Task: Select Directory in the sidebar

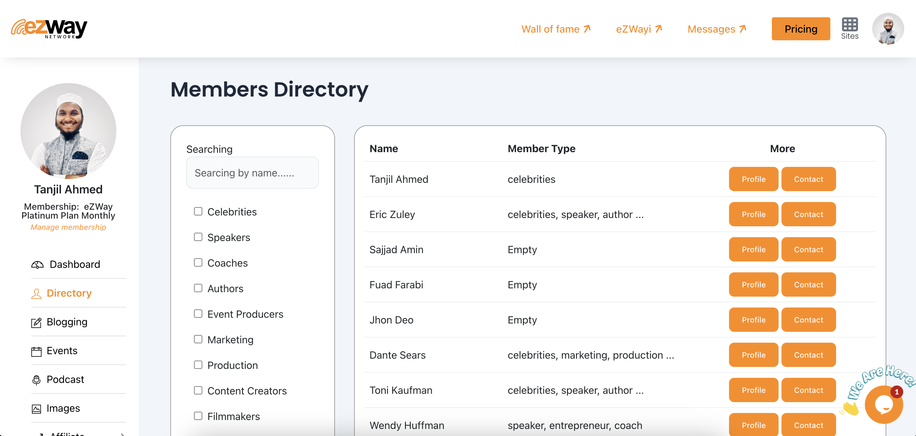Action: [x=69, y=293]
